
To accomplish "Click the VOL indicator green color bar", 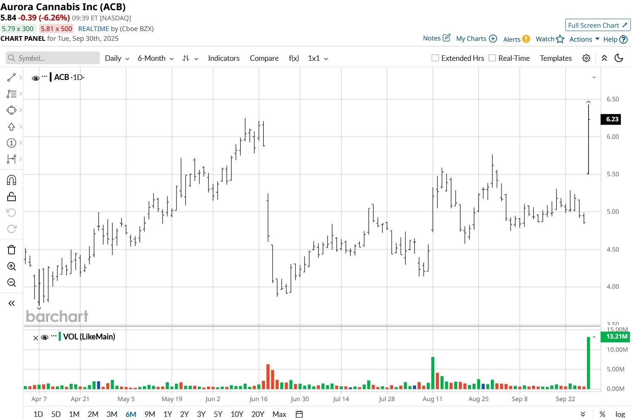I will pyautogui.click(x=60, y=336).
